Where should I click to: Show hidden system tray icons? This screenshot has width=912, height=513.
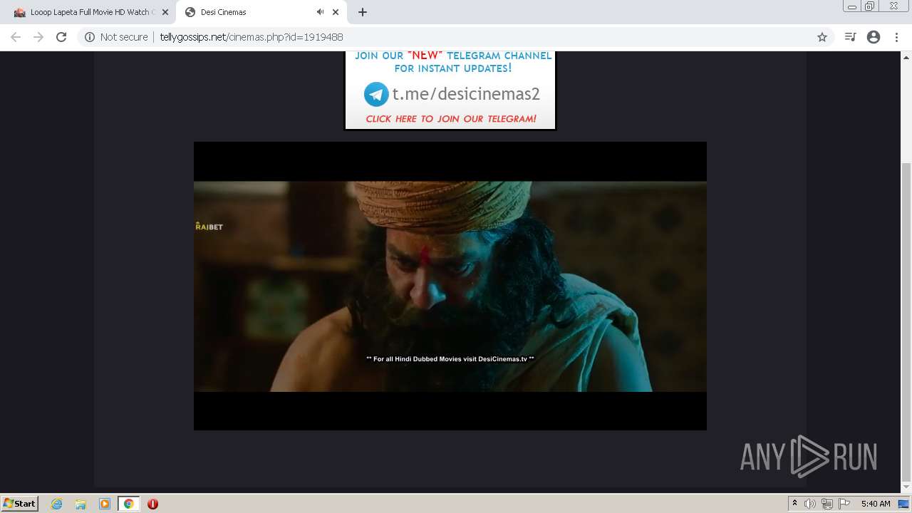tap(795, 504)
